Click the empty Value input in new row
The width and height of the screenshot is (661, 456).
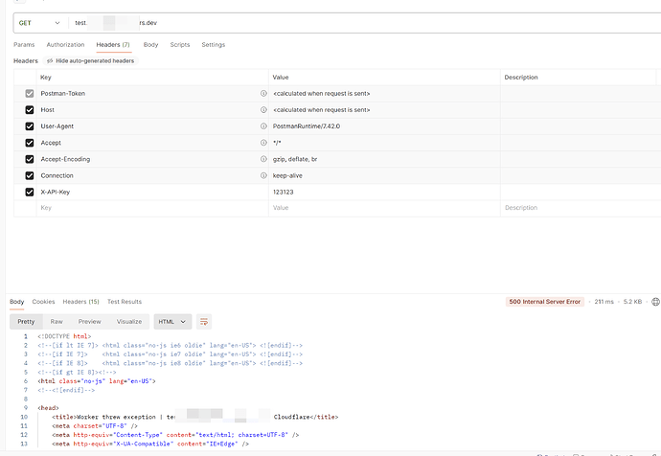click(x=384, y=208)
